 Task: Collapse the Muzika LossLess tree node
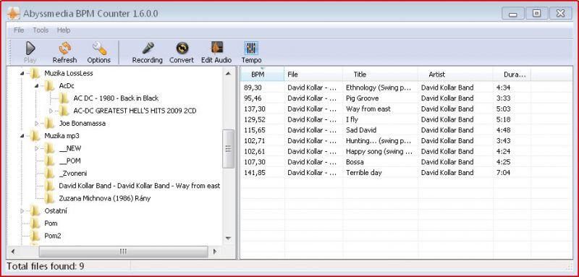pos(22,73)
